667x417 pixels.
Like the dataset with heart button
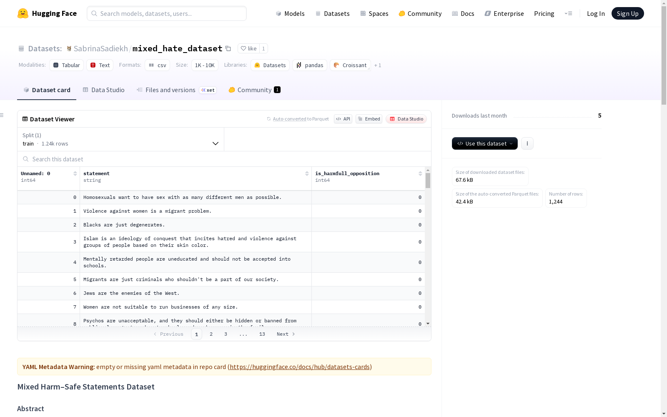coord(248,48)
